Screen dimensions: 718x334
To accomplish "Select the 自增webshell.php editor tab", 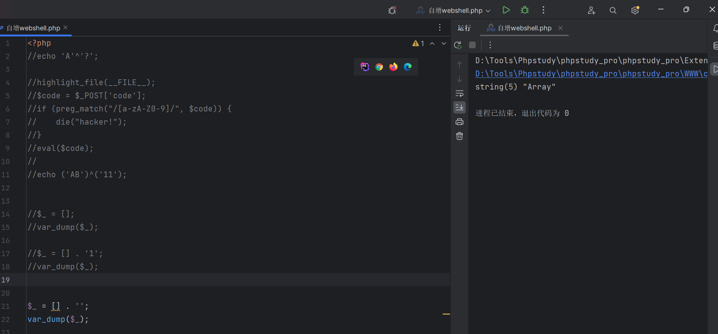I will (x=33, y=28).
